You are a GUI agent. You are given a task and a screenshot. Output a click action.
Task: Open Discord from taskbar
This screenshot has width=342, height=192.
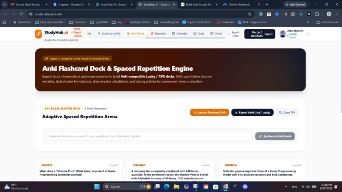coord(245,187)
